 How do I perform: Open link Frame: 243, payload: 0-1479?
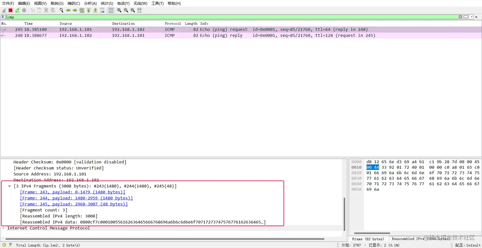pos(72,192)
